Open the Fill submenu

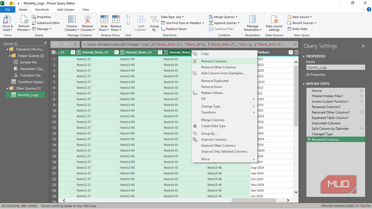(224, 99)
